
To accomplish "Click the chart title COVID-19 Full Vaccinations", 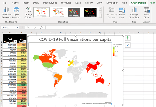I will point(75,39).
